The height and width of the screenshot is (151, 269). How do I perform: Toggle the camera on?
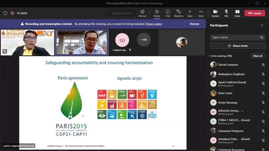click(x=215, y=13)
